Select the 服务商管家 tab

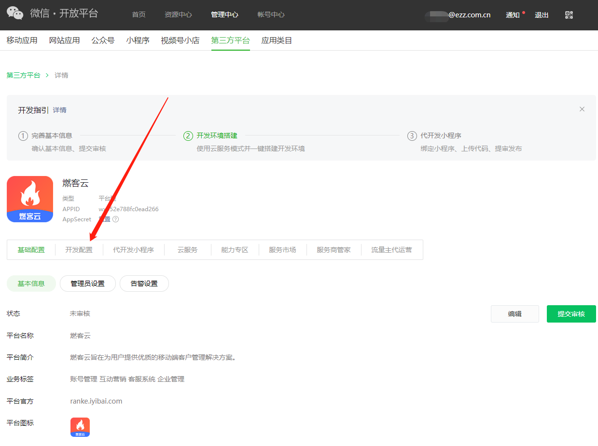pos(334,250)
